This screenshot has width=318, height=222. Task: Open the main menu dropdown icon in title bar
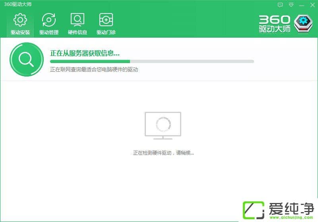coord(291,5)
